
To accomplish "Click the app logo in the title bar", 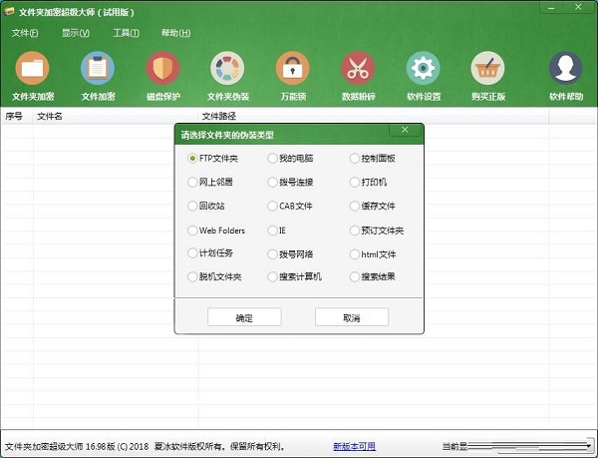I will coord(9,12).
